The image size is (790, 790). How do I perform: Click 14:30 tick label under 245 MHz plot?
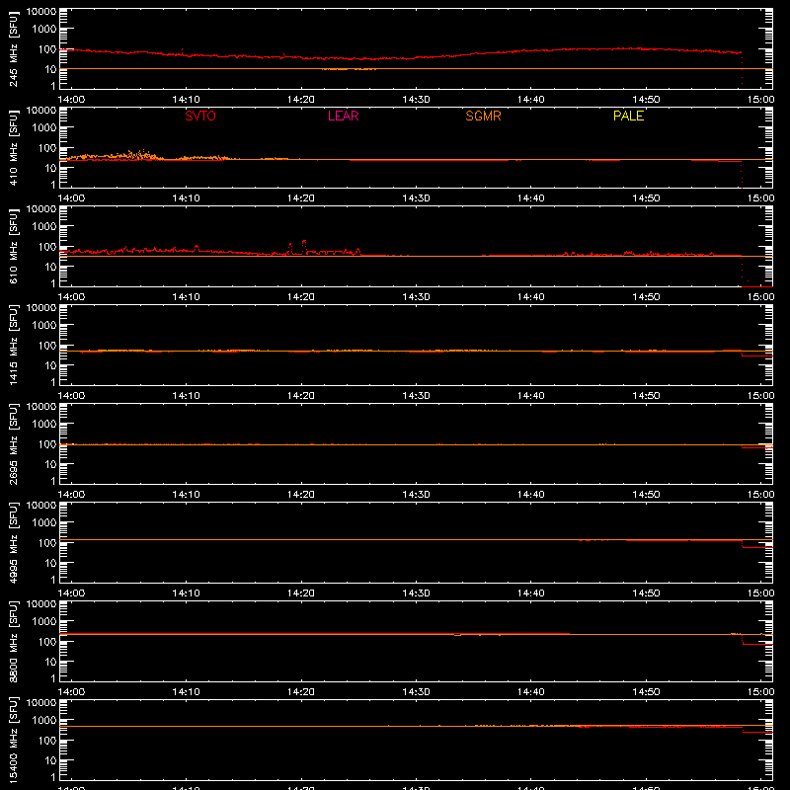[416, 100]
